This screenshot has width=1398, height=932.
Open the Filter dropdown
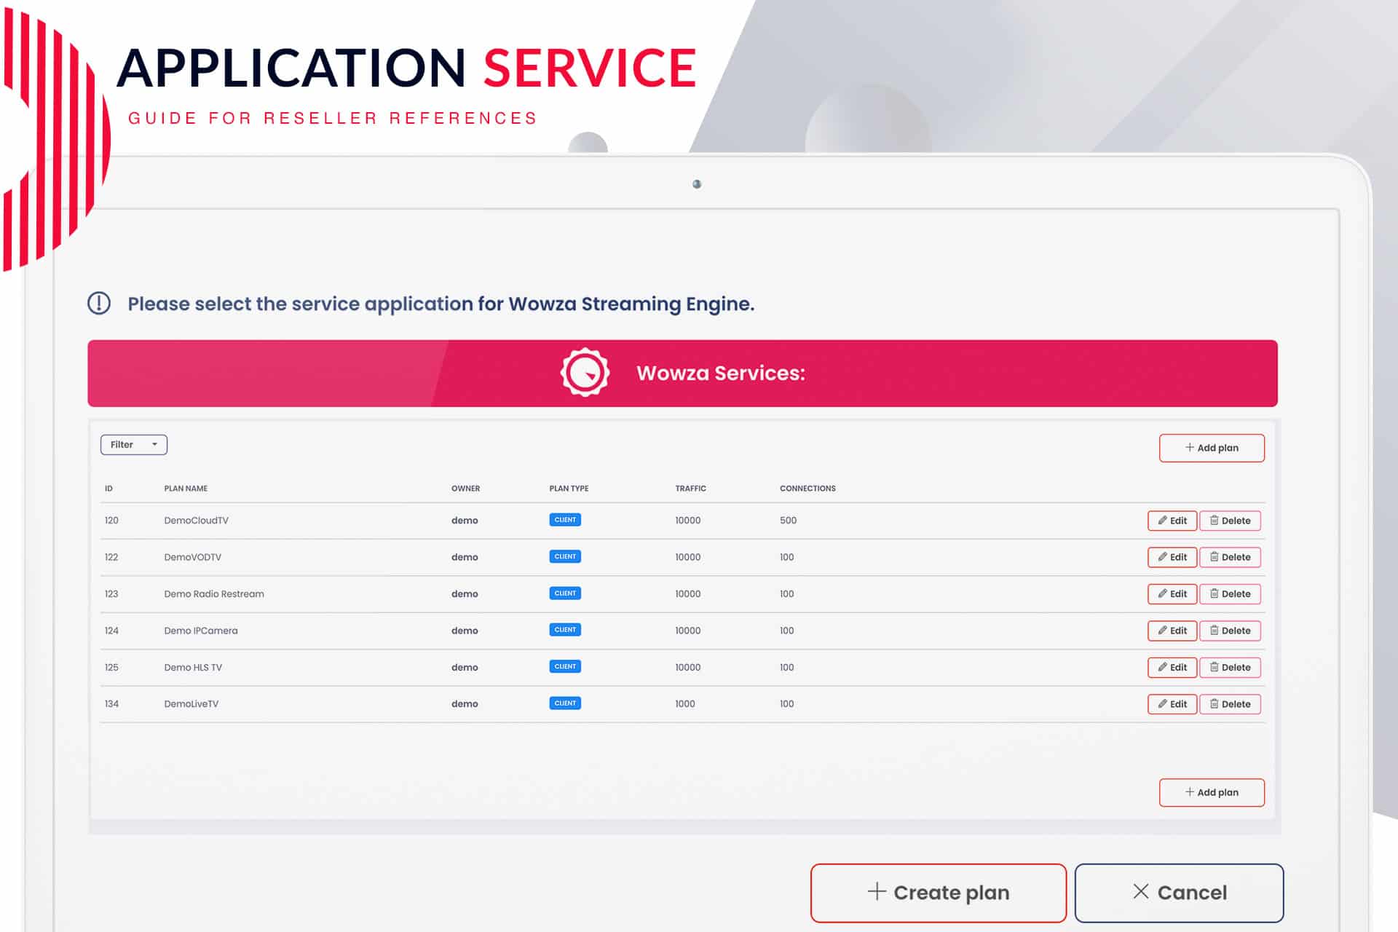pyautogui.click(x=134, y=445)
